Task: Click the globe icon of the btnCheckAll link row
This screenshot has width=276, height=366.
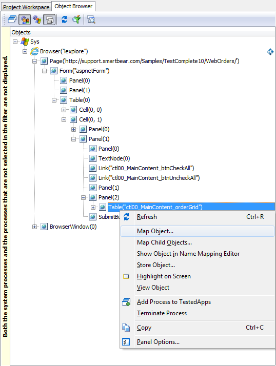Action: pos(93,168)
